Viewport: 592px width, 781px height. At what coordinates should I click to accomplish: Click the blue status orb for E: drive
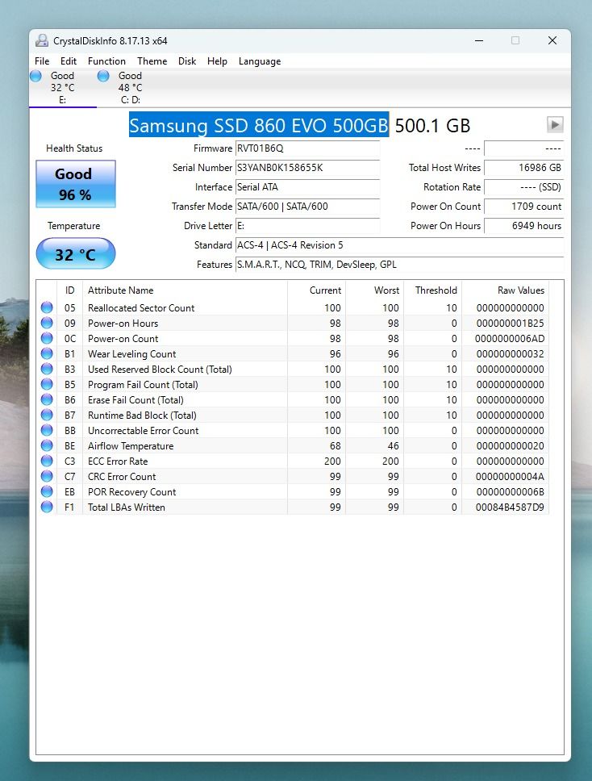[x=35, y=76]
